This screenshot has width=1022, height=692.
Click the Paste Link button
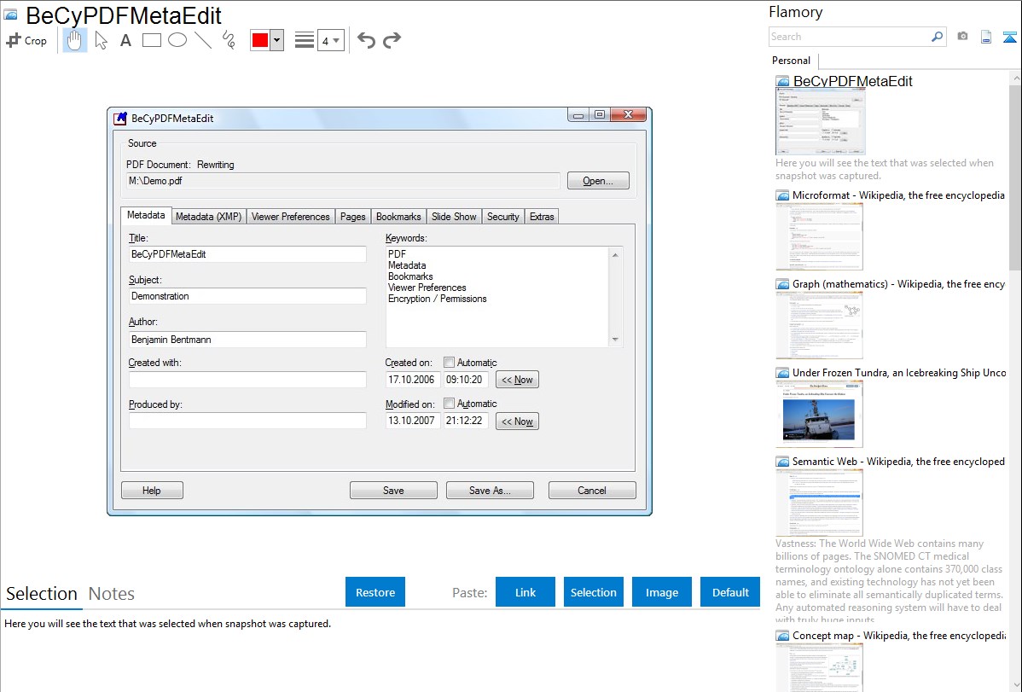[526, 592]
